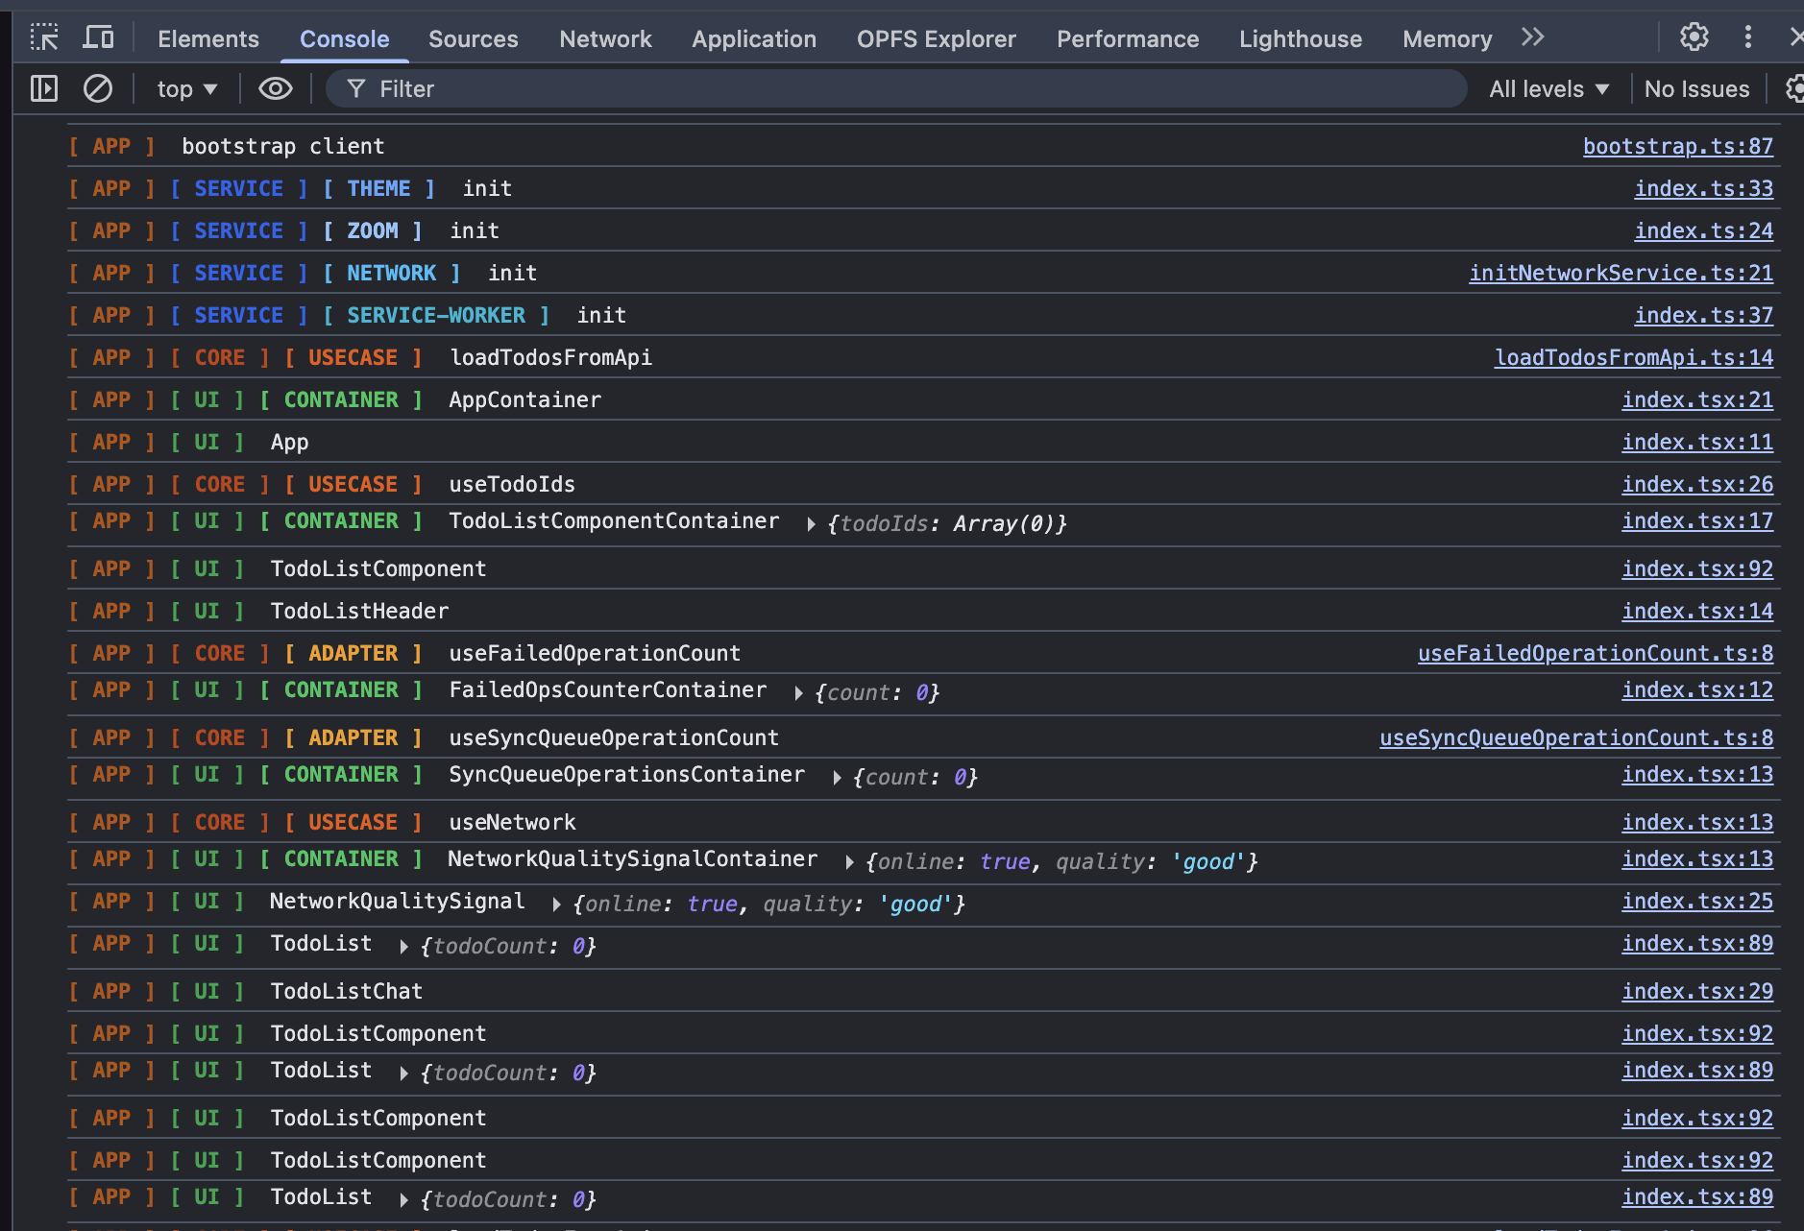Open the All levels log dropdown
Image resolution: width=1804 pixels, height=1231 pixels.
(x=1549, y=89)
